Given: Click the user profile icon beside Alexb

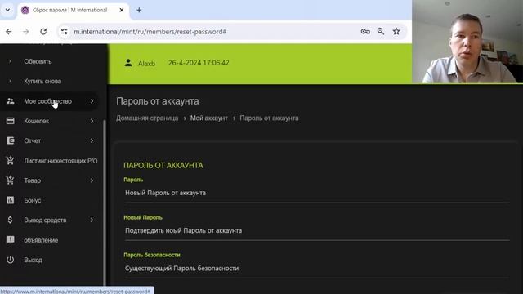Looking at the screenshot, I should pos(128,63).
